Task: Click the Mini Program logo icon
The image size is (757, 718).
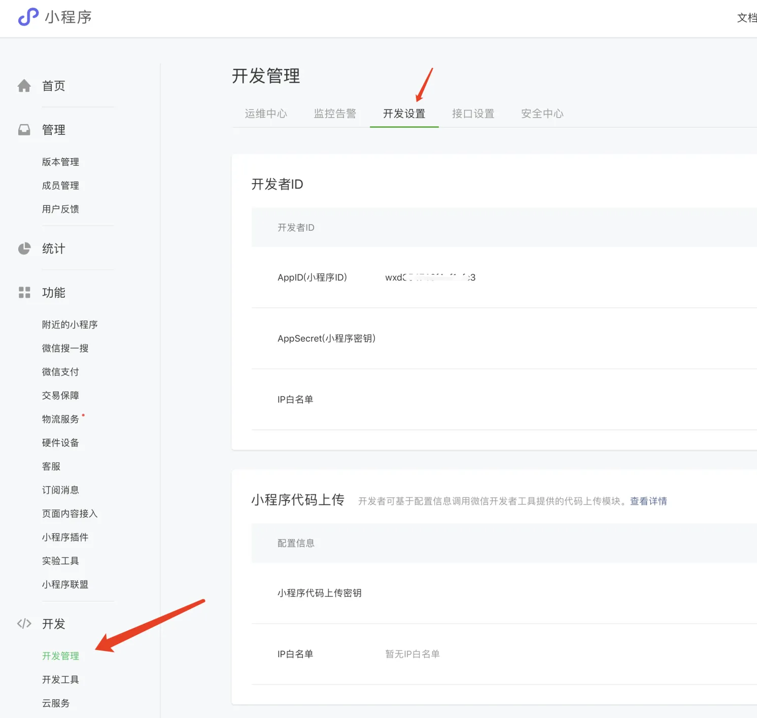Action: [x=28, y=17]
